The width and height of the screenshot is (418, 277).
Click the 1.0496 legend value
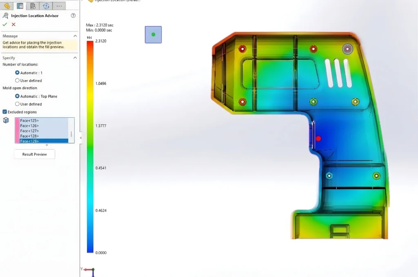101,83
